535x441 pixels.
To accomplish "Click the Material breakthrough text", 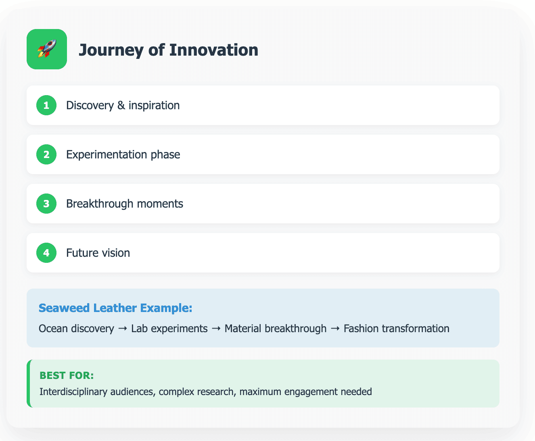I will click(x=276, y=329).
